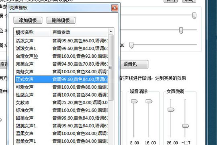Click the 噪音消除 slider with value 16.00
Viewport: 217px width, 145px height.
149,101
